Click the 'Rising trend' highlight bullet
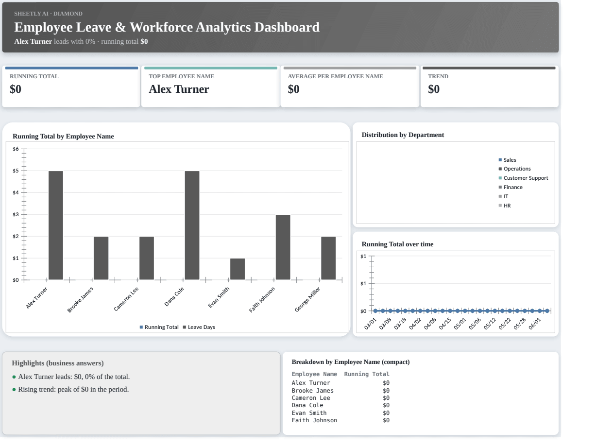This screenshot has height=448, width=596. pyautogui.click(x=70, y=389)
